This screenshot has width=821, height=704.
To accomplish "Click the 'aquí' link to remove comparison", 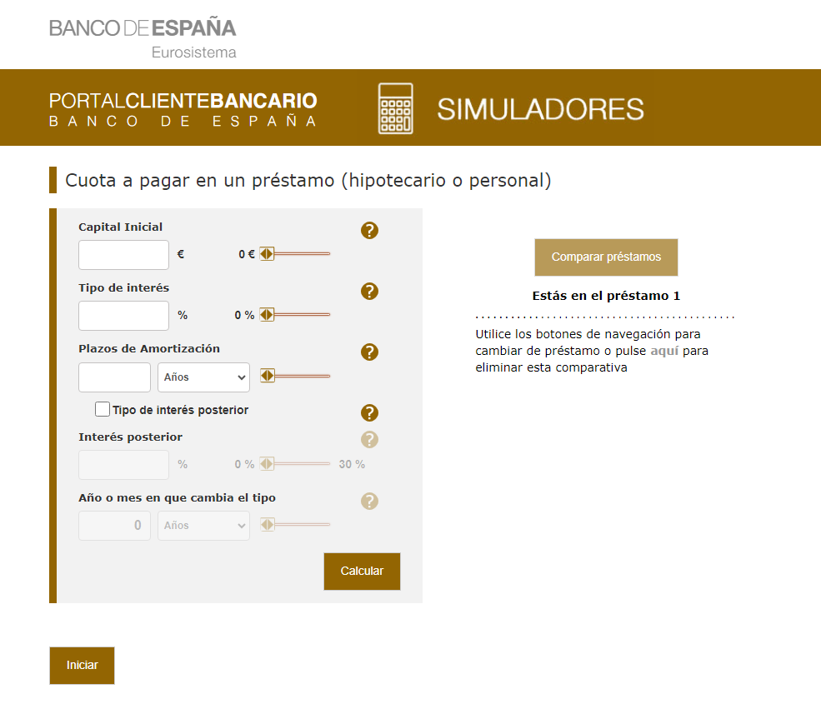I will click(x=663, y=351).
